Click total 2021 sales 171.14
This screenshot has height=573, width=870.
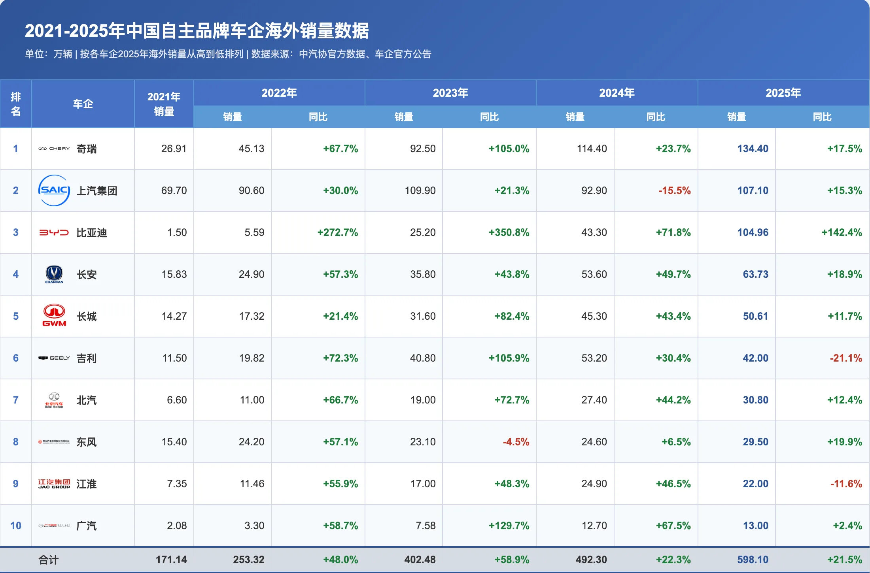pyautogui.click(x=171, y=560)
